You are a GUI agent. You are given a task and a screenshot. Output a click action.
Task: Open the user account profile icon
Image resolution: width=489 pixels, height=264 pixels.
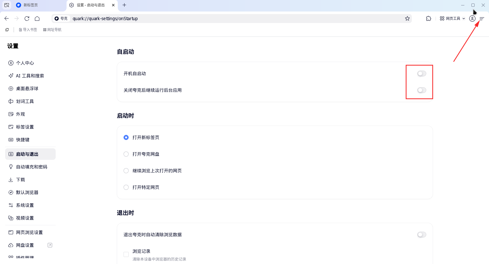click(472, 19)
